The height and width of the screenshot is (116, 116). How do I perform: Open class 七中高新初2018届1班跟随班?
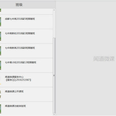[x=26, y=36]
